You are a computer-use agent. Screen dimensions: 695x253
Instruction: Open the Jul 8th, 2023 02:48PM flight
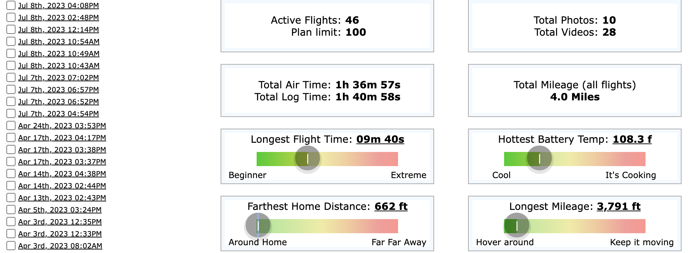pos(58,18)
